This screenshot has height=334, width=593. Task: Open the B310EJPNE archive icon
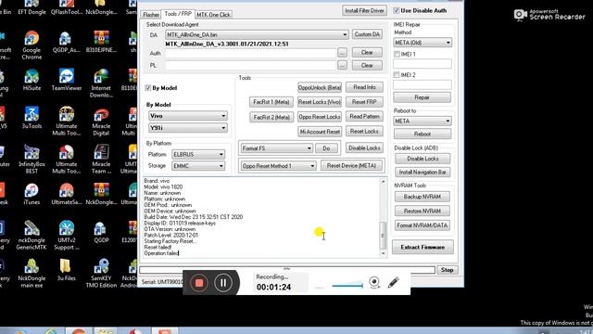[101, 42]
